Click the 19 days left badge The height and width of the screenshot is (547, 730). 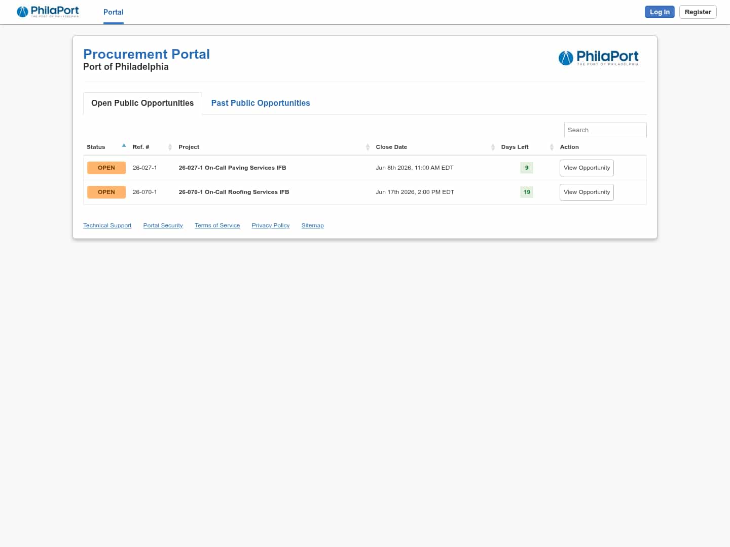pyautogui.click(x=527, y=192)
